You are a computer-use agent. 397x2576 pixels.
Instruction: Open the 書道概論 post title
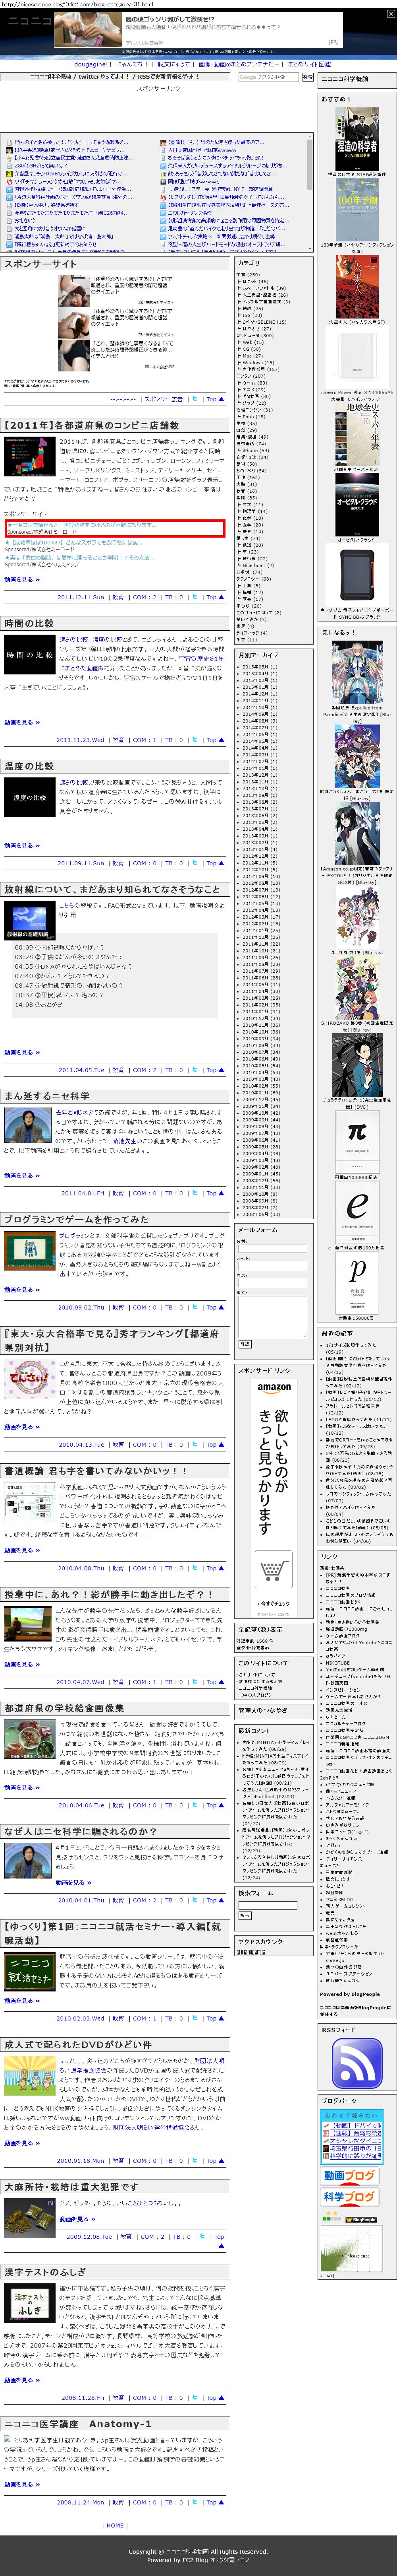click(95, 1471)
